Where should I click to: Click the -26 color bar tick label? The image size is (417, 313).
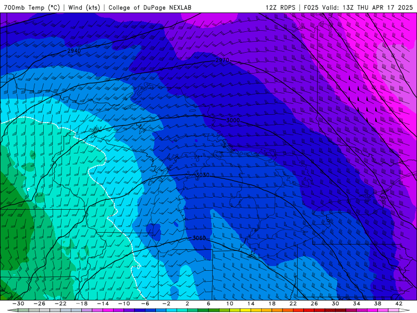tap(40, 304)
